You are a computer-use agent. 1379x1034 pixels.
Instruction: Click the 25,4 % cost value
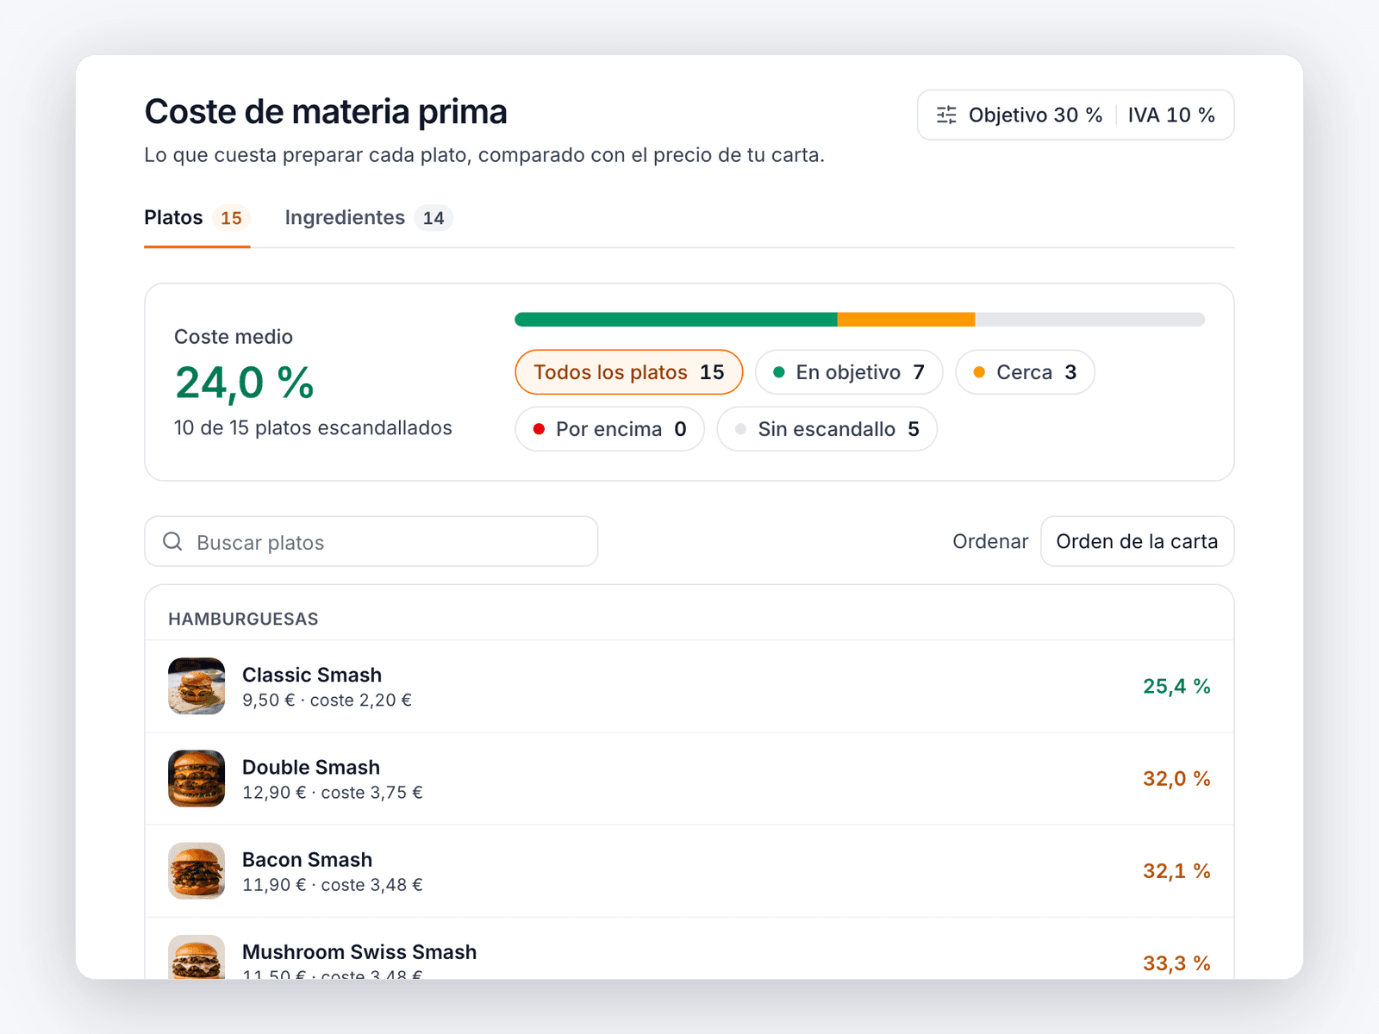(x=1176, y=686)
